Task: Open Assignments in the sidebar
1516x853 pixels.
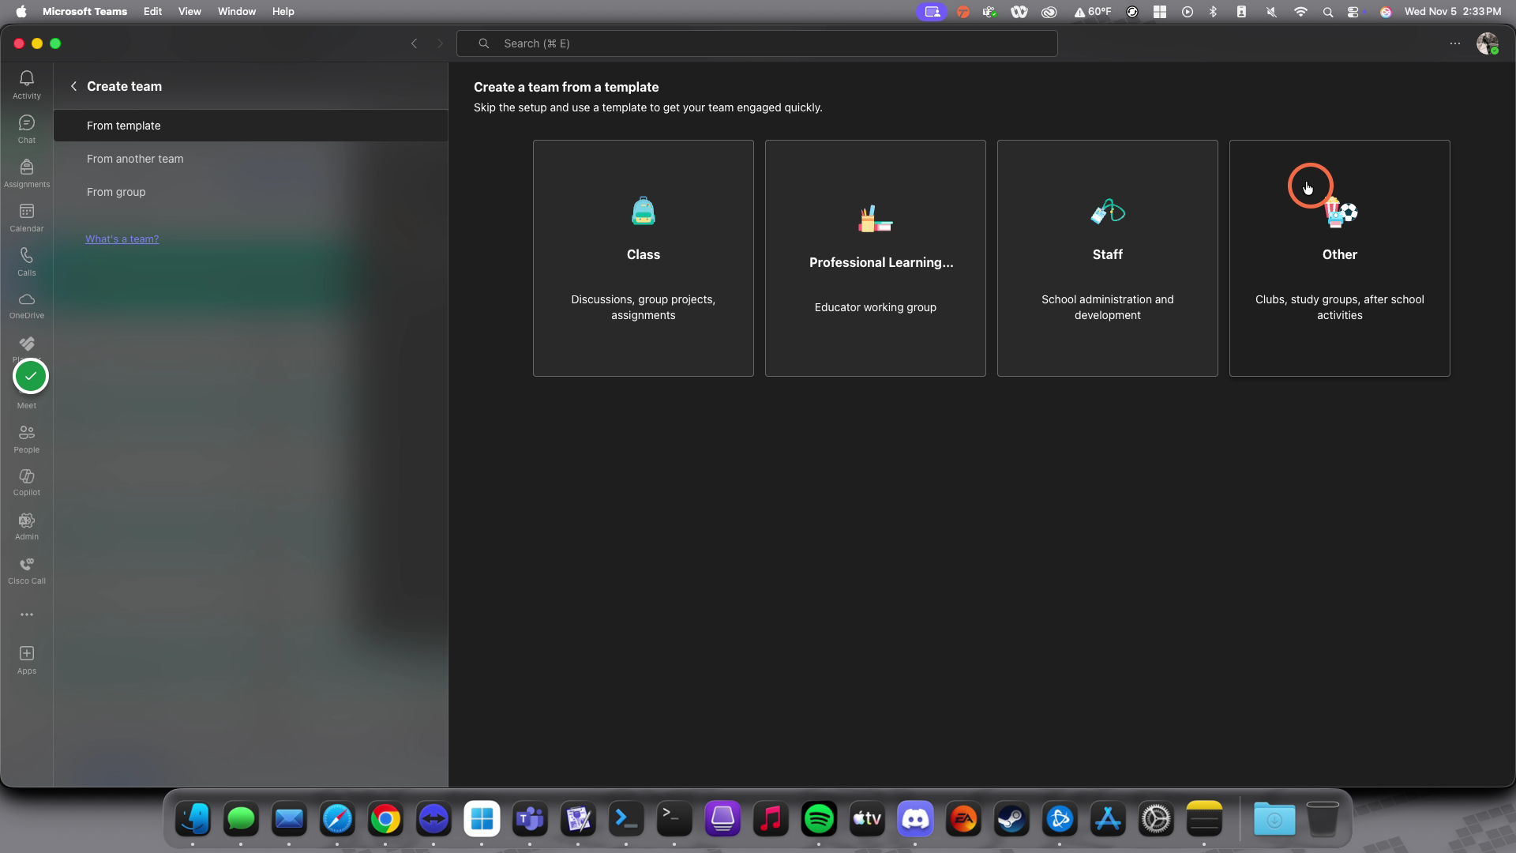Action: [27, 173]
